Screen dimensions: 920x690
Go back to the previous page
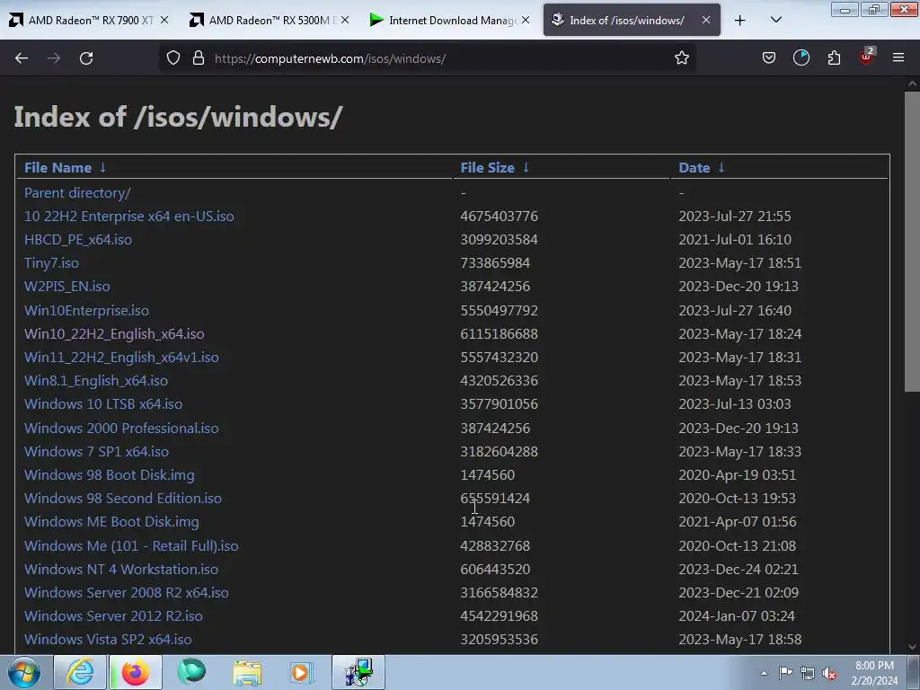tap(22, 58)
